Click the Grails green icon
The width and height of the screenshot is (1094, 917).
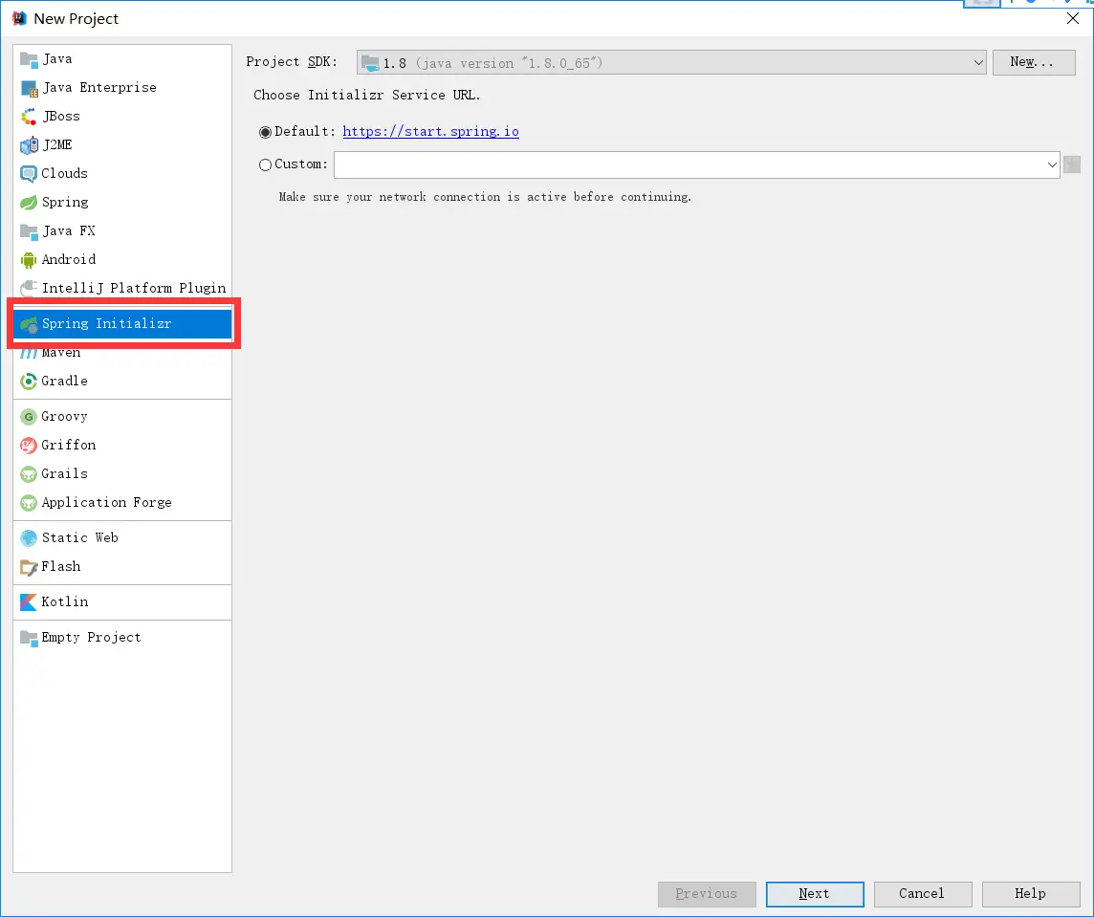point(29,474)
